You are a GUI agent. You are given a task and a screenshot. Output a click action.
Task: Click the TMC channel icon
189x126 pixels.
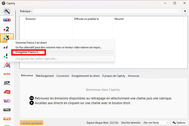(7, 110)
